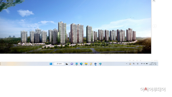Expand the hidden system tray icons chevron
The width and height of the screenshot is (172, 97).
(x=127, y=64)
